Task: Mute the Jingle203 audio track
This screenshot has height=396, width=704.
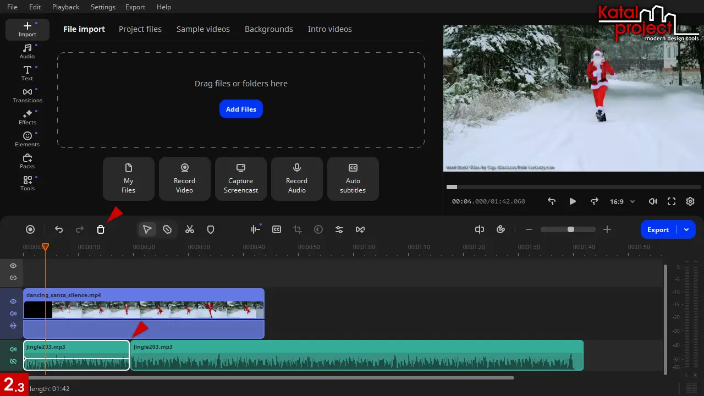Action: tap(13, 349)
